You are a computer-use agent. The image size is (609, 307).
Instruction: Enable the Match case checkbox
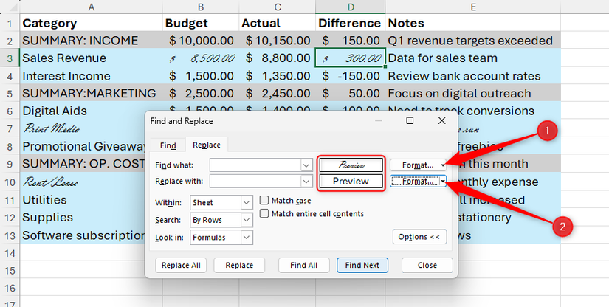point(265,201)
